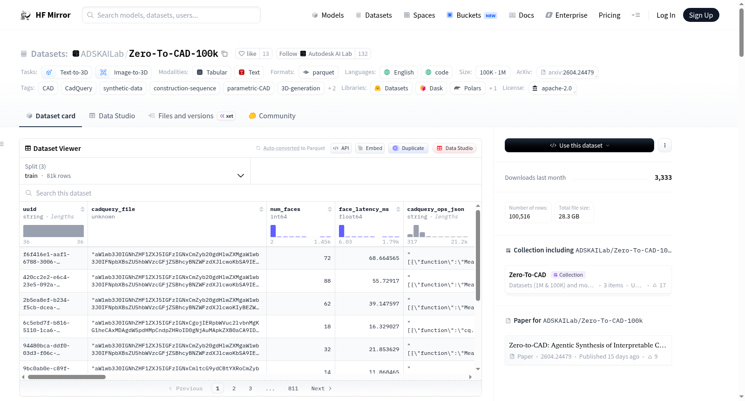Open Datasets in the top navigation

[373, 15]
